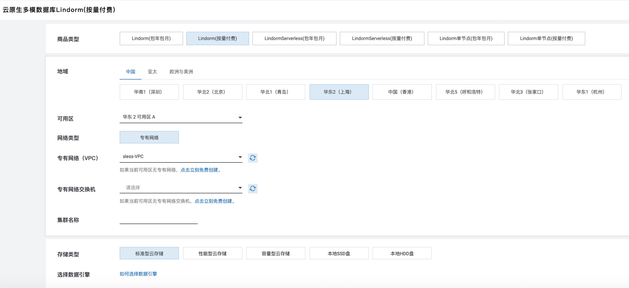Select region 华北5（呼和浩特）
This screenshot has width=629, height=288.
click(x=465, y=92)
